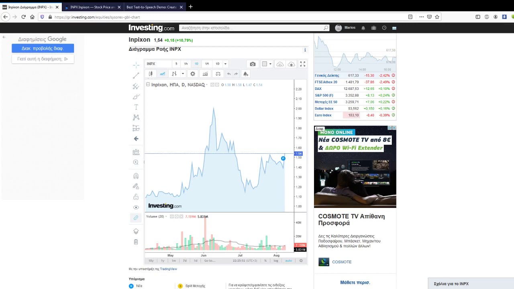Select the measure ruler tool

pyautogui.click(x=136, y=152)
